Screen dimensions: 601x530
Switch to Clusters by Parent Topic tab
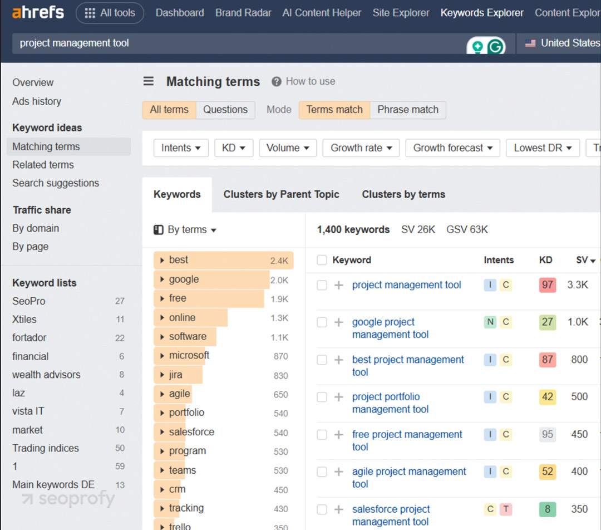coord(282,194)
